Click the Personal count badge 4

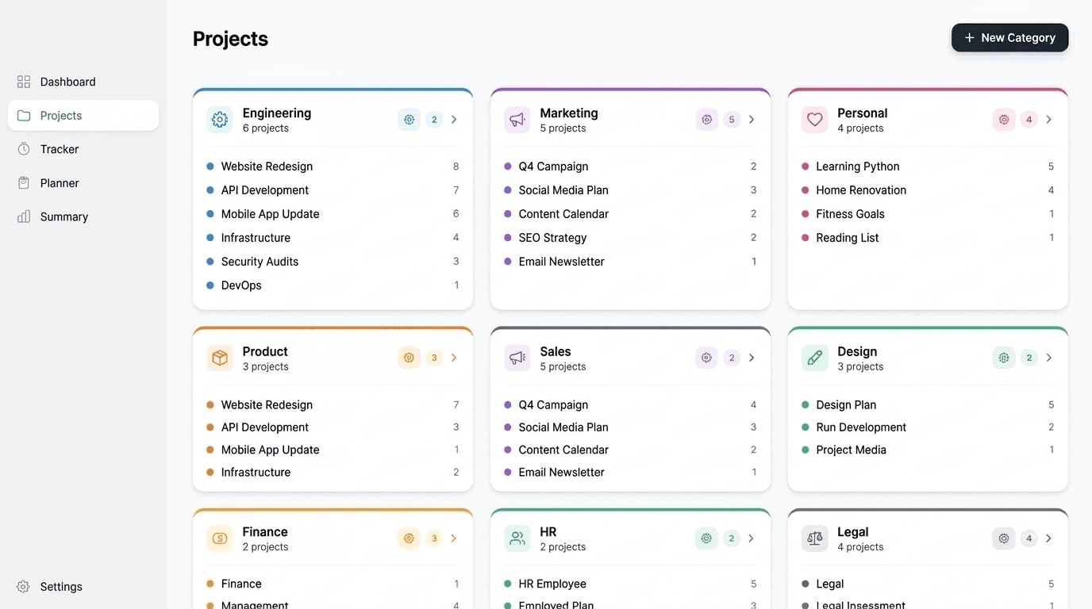pos(1029,120)
